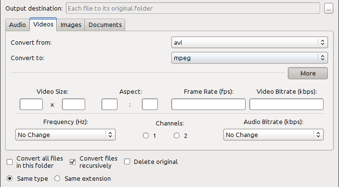Click the Video Bitrate (kbps) field

pos(287,104)
